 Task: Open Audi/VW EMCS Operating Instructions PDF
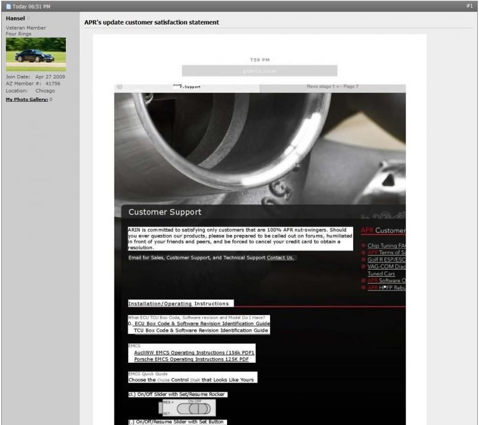coord(194,353)
